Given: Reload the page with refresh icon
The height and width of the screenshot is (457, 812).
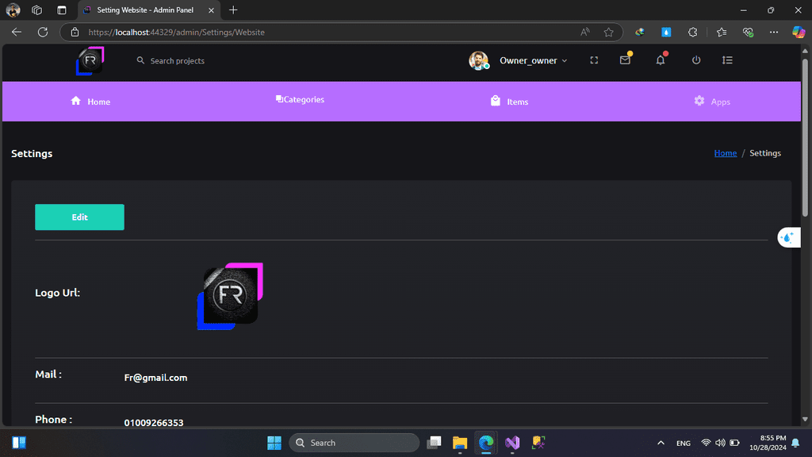Looking at the screenshot, I should click(x=43, y=32).
